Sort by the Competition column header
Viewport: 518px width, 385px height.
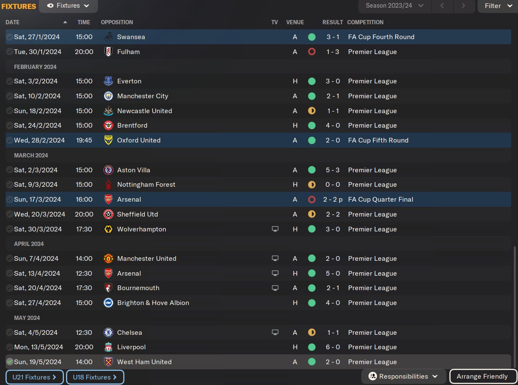point(365,22)
